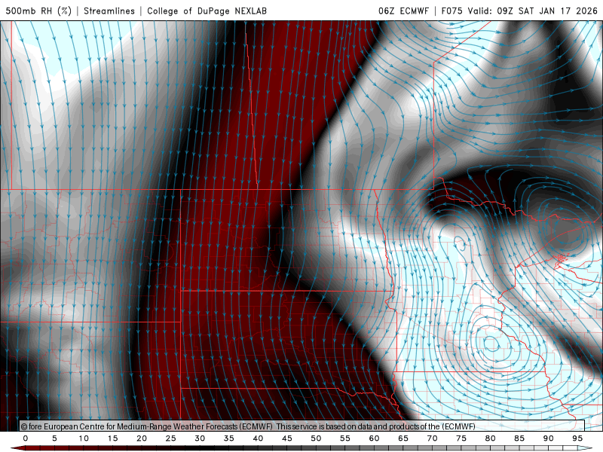Viewport: 603px width, 452px height.
Task: Click the "5" colorbar scale label
Action: click(54, 438)
